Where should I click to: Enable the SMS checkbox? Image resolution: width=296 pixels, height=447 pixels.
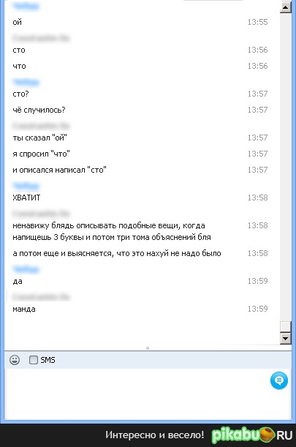(x=34, y=360)
